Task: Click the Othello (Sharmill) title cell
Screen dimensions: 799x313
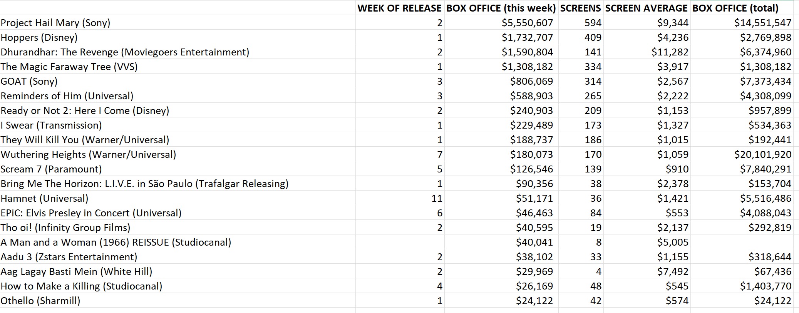Action: 40,301
